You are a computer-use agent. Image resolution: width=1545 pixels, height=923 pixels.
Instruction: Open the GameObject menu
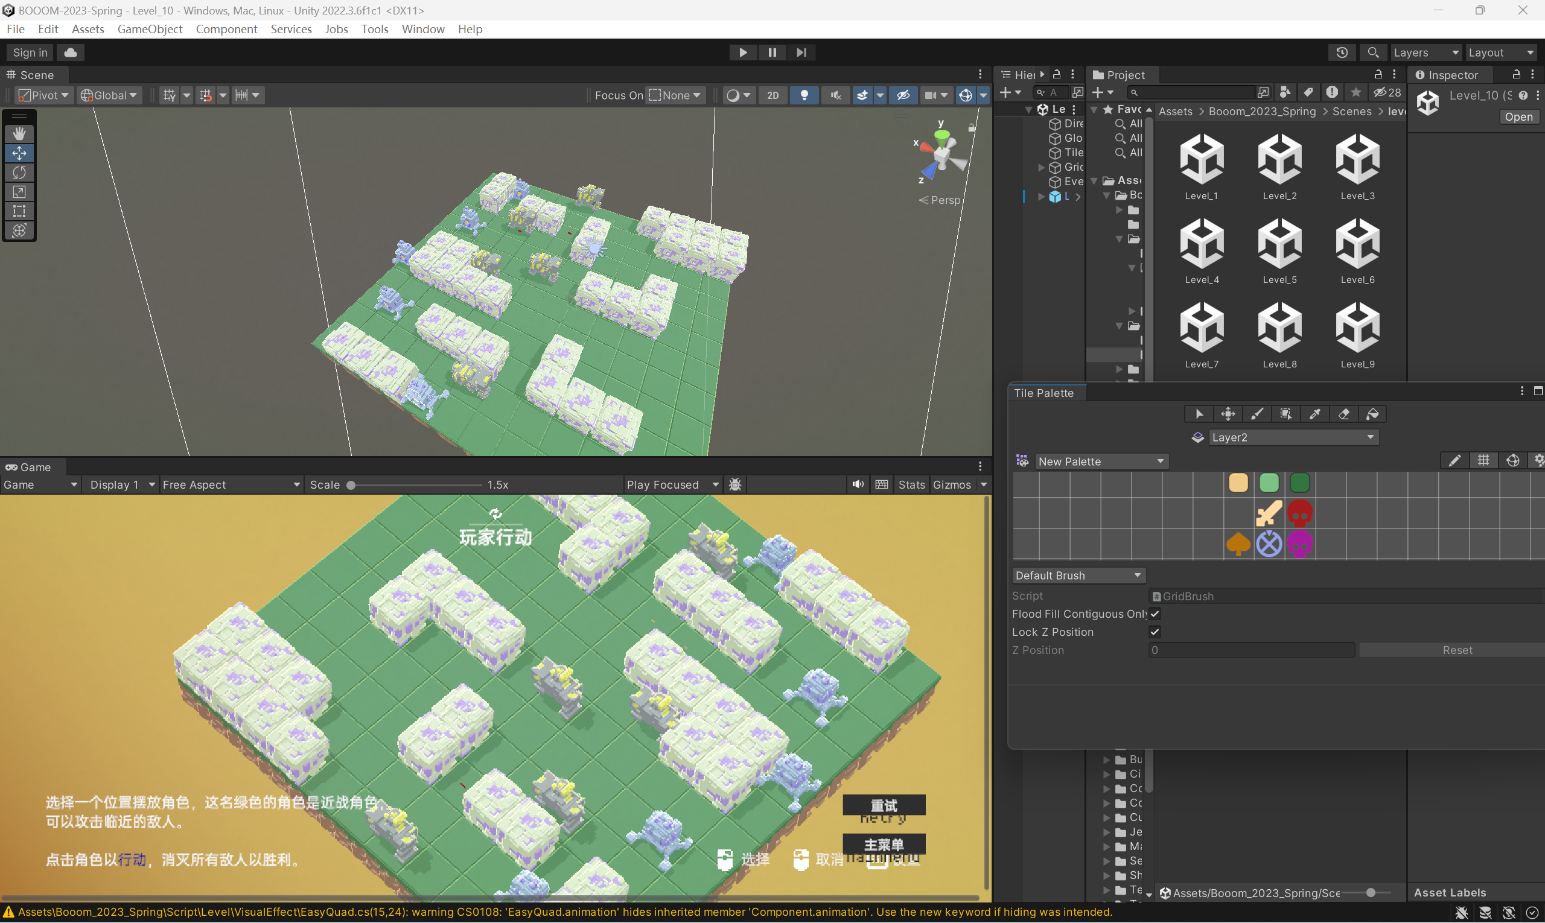pyautogui.click(x=149, y=29)
